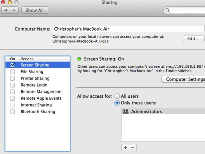Viewport: 205px width, 154px height.
Task: Select the File Sharing service row
Action: point(38,72)
